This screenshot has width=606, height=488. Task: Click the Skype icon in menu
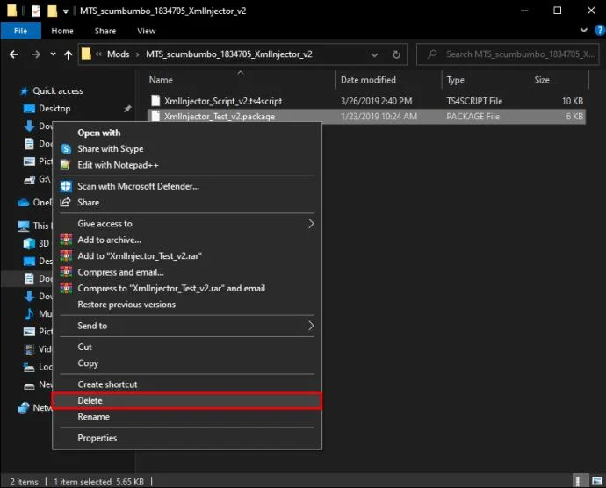(x=66, y=149)
